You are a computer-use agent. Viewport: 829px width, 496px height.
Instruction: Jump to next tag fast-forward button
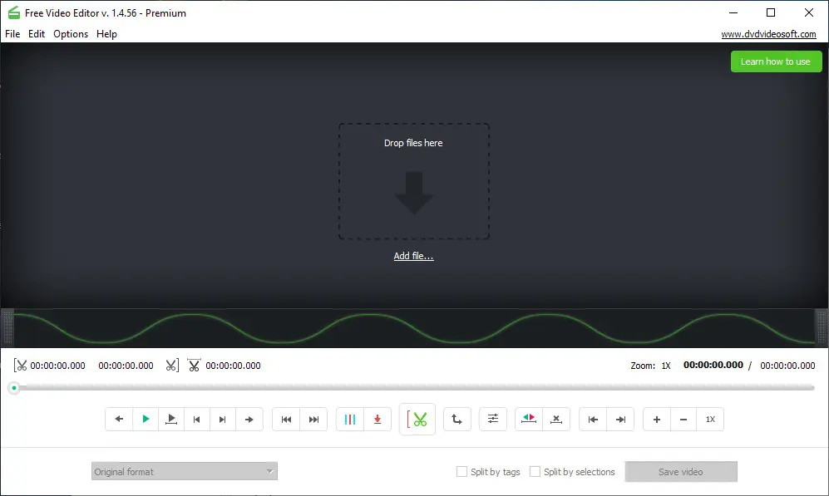tap(313, 420)
